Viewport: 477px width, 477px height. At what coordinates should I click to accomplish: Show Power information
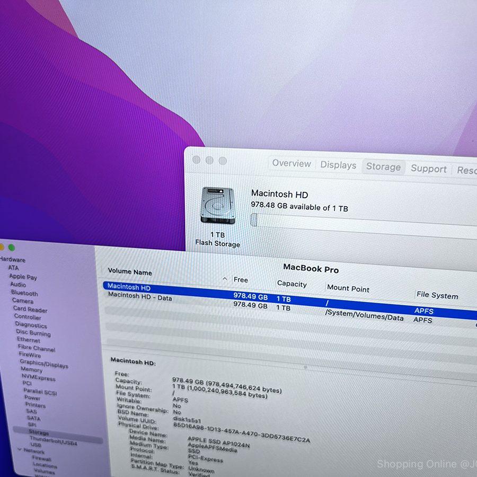tap(32, 397)
